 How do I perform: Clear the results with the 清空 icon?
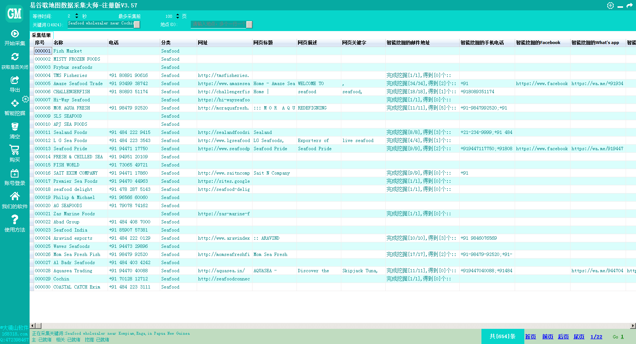(x=15, y=127)
